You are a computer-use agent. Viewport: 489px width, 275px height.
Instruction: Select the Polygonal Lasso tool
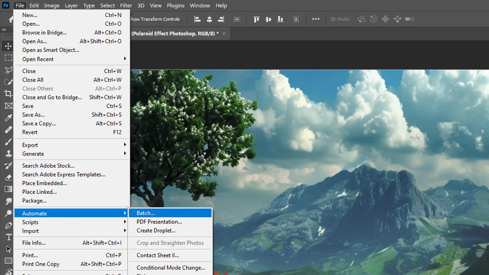coord(8,70)
